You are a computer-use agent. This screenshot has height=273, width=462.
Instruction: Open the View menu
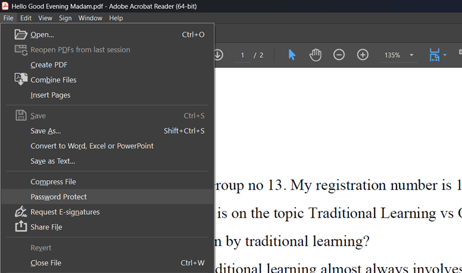tap(45, 18)
